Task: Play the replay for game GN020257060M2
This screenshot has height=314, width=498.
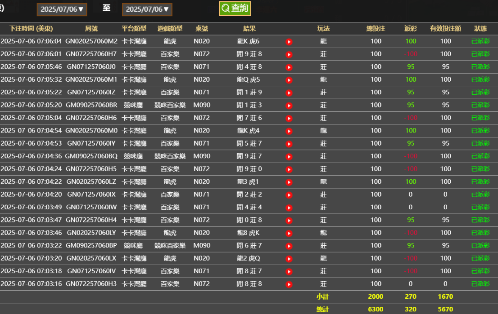Action: [x=288, y=41]
